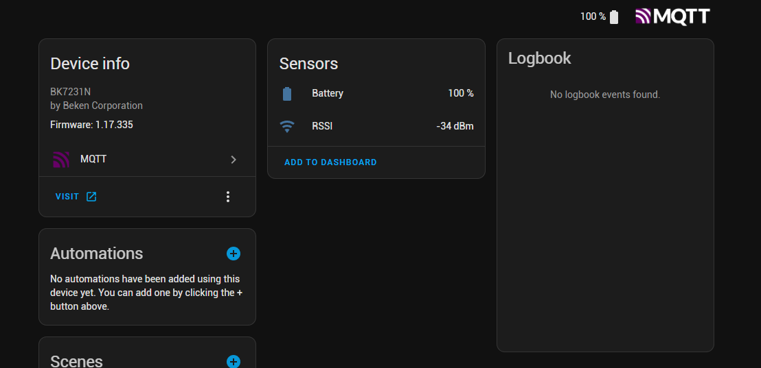Click the MQTT integration icon in Device info
The width and height of the screenshot is (761, 368).
pos(61,159)
